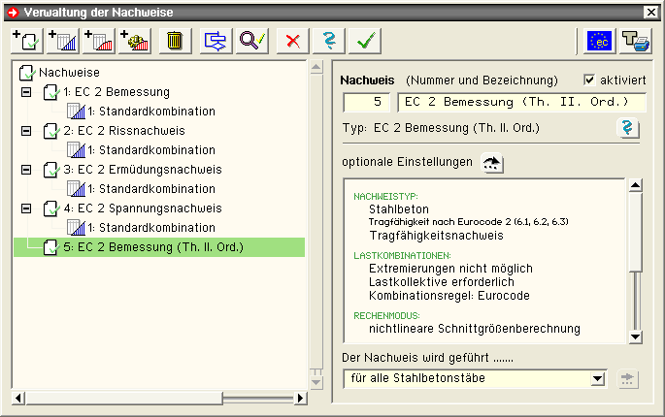Collapse the '1: EC 2 Bemessung' tree node
This screenshot has width=665, height=417.
[25, 92]
